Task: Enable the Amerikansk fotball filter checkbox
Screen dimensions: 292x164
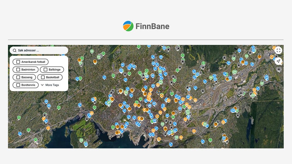Action: [18, 62]
